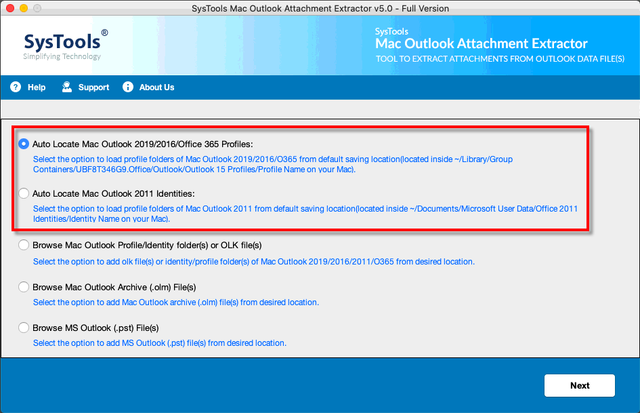This screenshot has height=413, width=640.
Task: Select Browse Mac Outlook Archive (.olm) File(s) radio
Action: [x=24, y=287]
